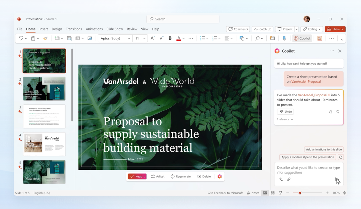Open the Review tab

(x=132, y=29)
